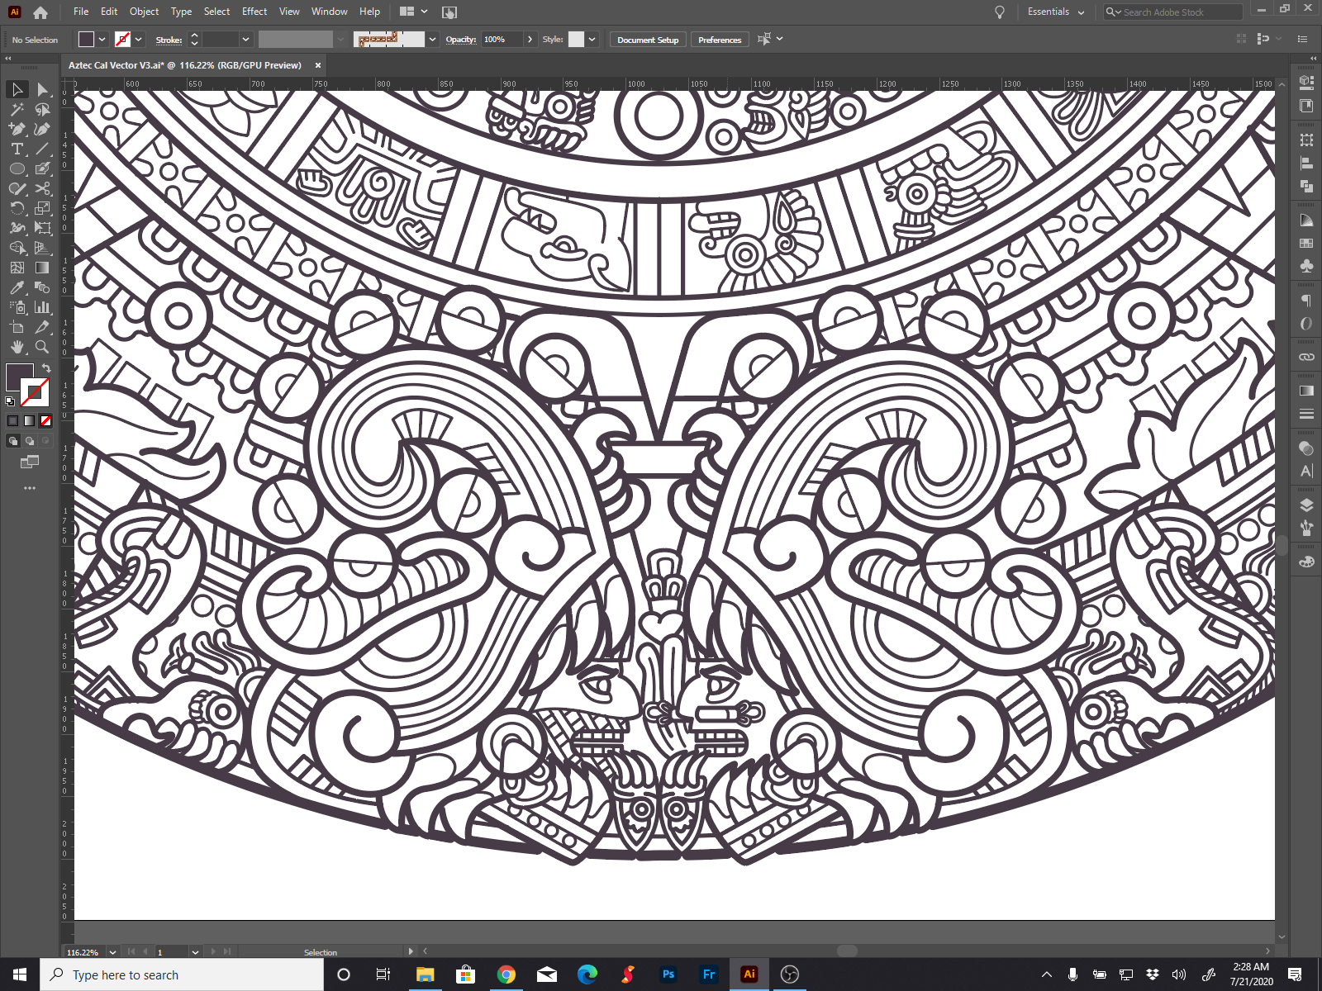Open the Window menu

tap(330, 12)
